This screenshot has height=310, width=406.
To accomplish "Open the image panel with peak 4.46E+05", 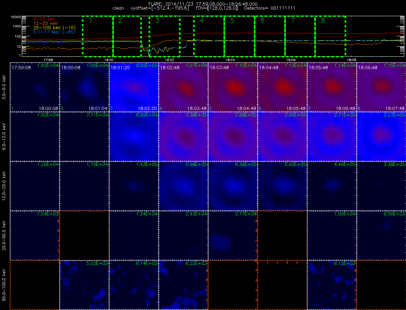I will 332,185.
